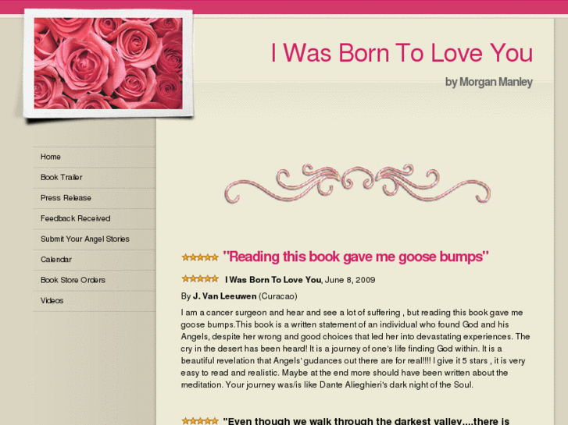
Task: Click the reviewer location '(Curacao)'
Action: click(x=278, y=296)
